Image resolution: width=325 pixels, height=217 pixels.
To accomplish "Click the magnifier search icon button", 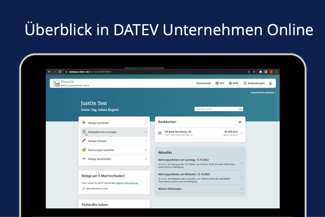I will pyautogui.click(x=241, y=109).
